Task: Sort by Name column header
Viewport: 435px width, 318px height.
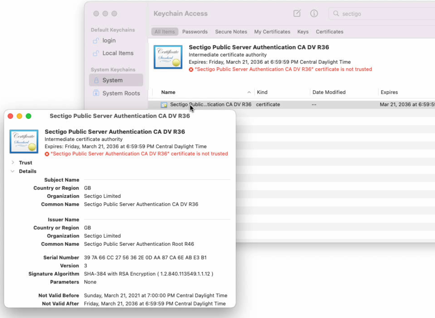Action: 168,92
